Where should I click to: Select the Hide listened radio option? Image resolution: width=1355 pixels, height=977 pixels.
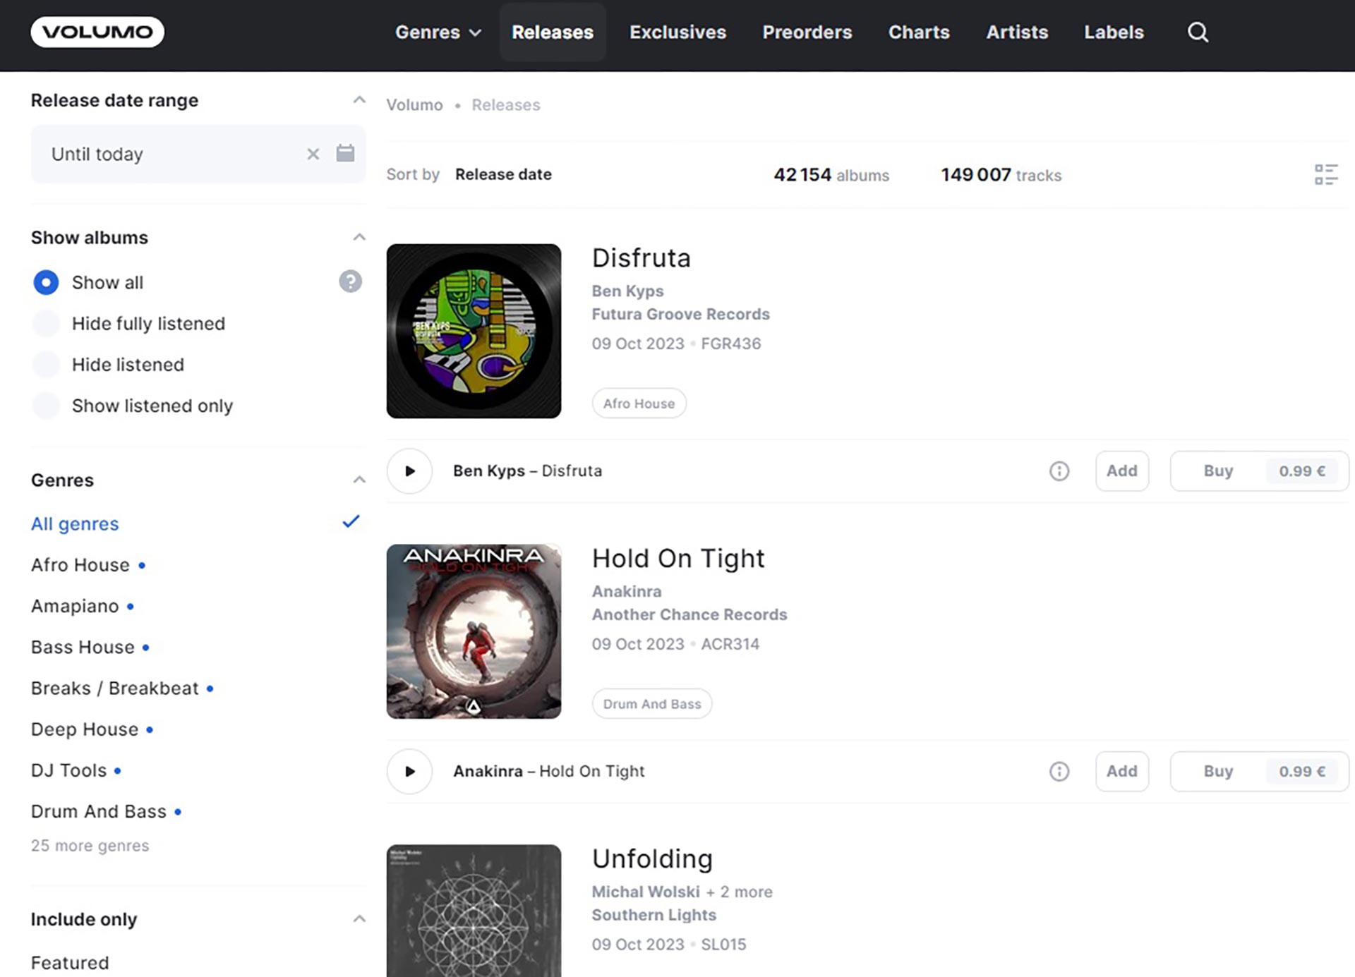pyautogui.click(x=47, y=365)
